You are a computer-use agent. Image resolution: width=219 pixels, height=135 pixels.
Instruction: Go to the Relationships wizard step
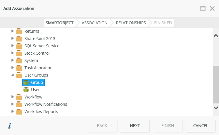pyautogui.click(x=131, y=23)
